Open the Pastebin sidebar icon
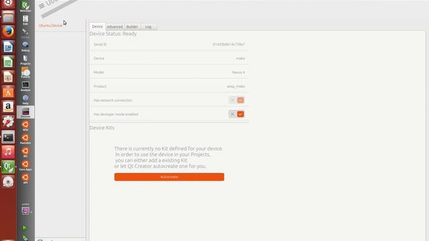Screen dimensions: 429x241 pyautogui.click(x=25, y=139)
